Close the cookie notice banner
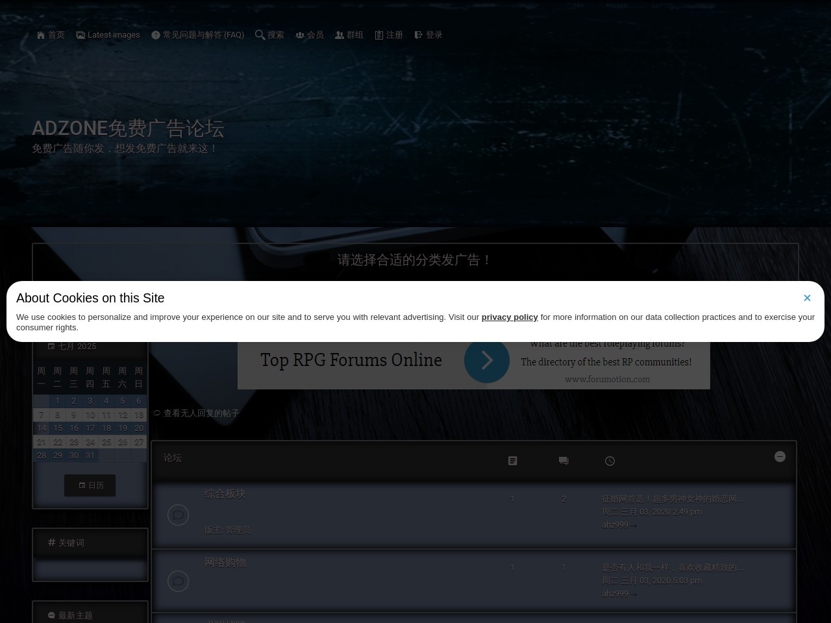This screenshot has height=623, width=831. 807,298
